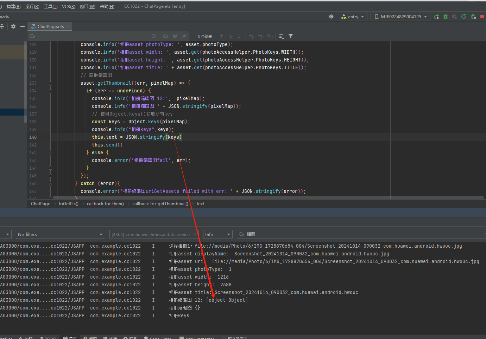Hide the project tool panel

pos(23,26)
